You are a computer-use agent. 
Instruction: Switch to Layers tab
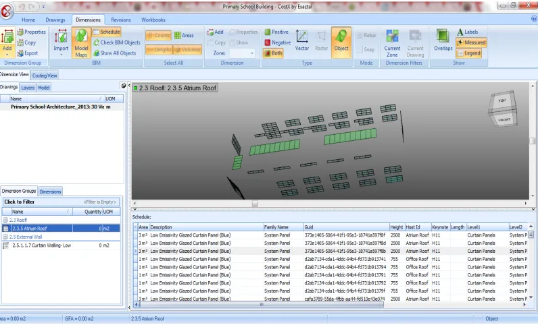(x=28, y=88)
